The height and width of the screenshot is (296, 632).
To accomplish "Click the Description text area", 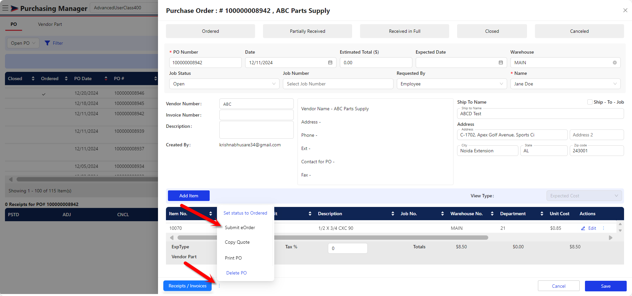I will coord(256,130).
